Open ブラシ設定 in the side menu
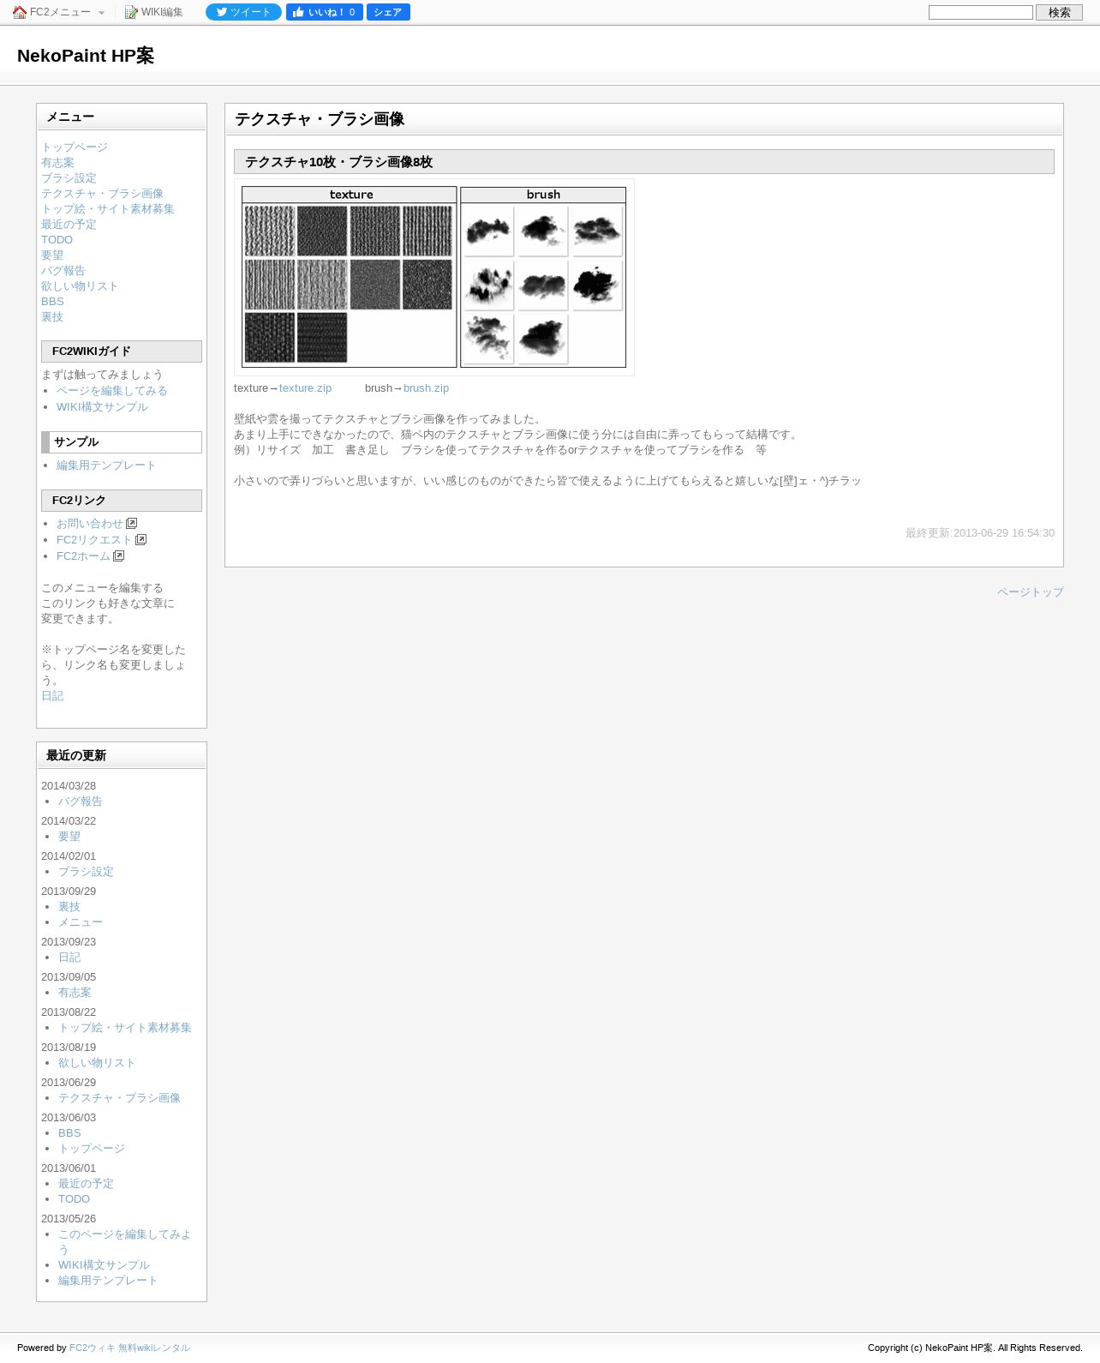The image size is (1100, 1363). [x=69, y=178]
